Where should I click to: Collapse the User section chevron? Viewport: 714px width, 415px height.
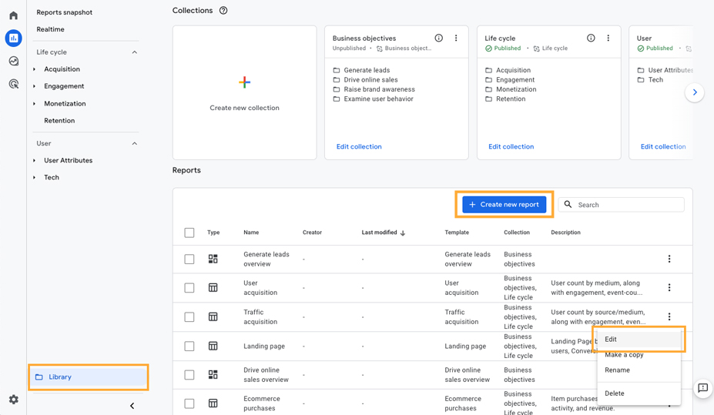pyautogui.click(x=134, y=143)
